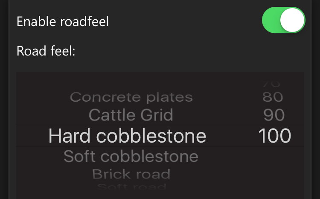
Task: Tap blank picker area below Soft road
Action: (x=132, y=195)
